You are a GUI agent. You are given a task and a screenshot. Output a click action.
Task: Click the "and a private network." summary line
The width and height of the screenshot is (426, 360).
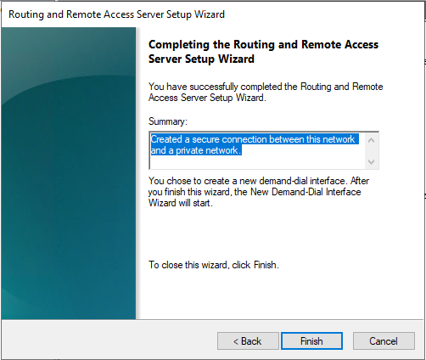coord(196,150)
